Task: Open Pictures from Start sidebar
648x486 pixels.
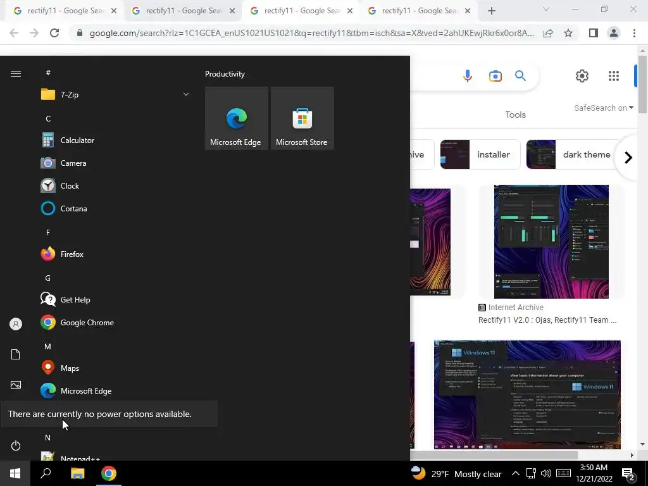Action: click(x=16, y=385)
